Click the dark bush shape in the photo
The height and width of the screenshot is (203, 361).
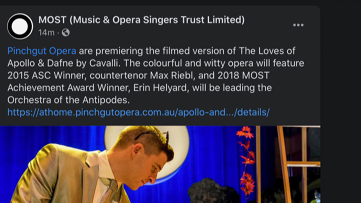click(213, 191)
